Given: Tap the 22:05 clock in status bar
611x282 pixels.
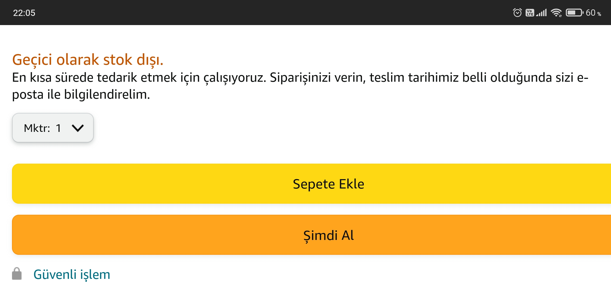Looking at the screenshot, I should pos(24,13).
